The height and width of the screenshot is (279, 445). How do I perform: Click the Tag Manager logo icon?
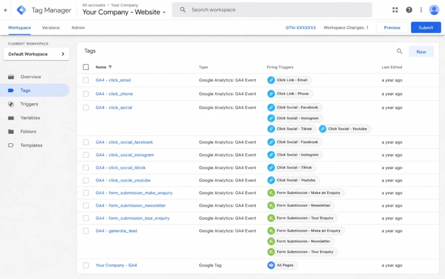point(21,10)
